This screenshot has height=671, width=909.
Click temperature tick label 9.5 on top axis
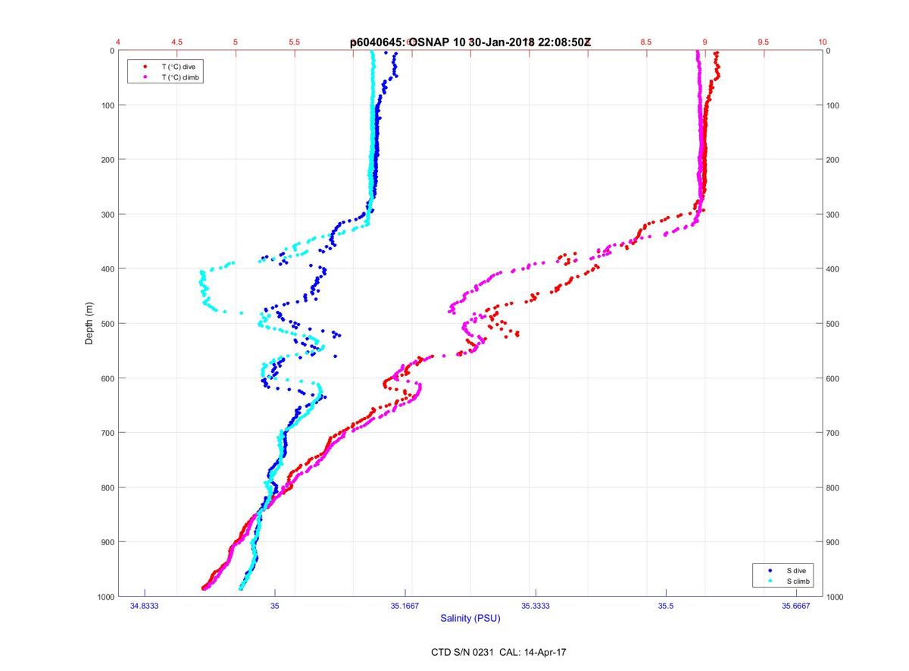[x=764, y=42]
